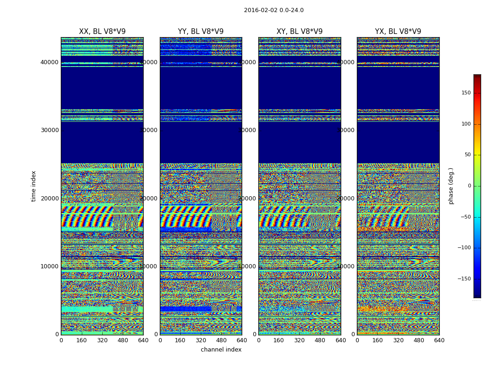Click the colorbar tick label '150'
Image resolution: width=488 pixels, height=372 pixels.
[x=466, y=93]
